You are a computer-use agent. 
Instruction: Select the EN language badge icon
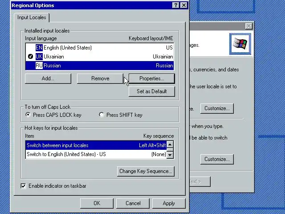pyautogui.click(x=39, y=48)
